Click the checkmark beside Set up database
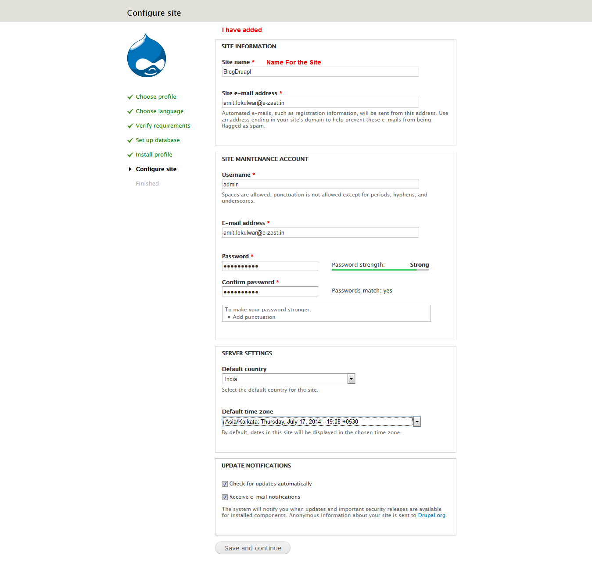The image size is (592, 578). click(130, 140)
